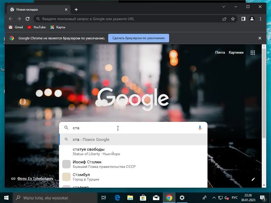Open the YouTube bookmark
Image resolution: width=271 pixels, height=203 pixels.
pos(37,27)
